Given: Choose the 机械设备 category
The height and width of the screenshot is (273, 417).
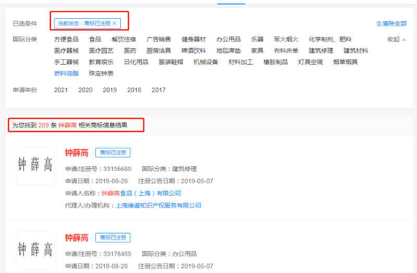Looking at the screenshot, I should pyautogui.click(x=206, y=62).
